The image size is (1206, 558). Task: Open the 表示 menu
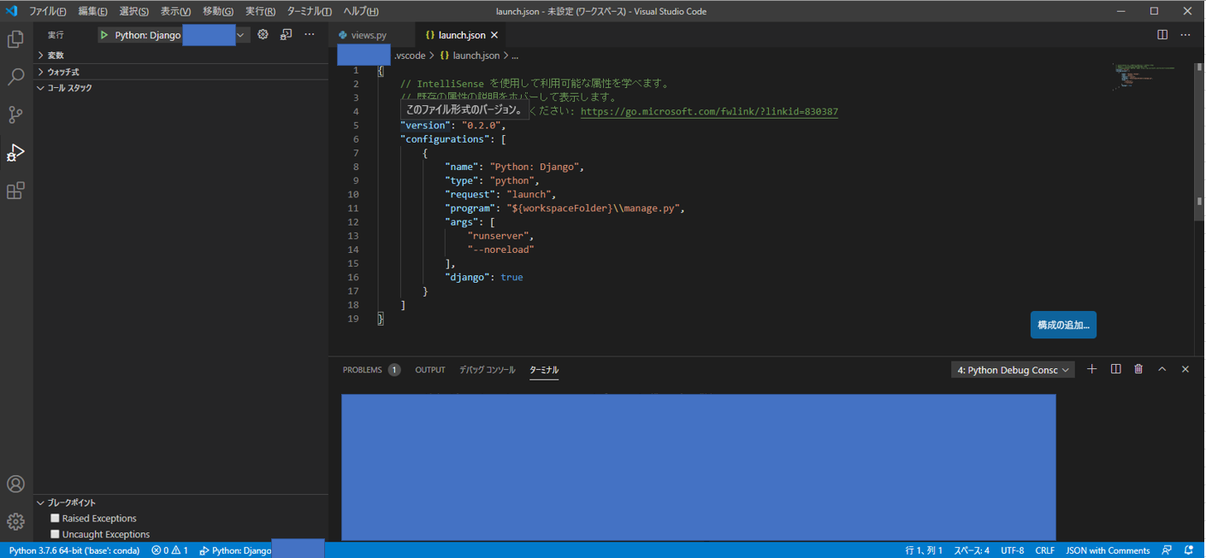tap(175, 11)
